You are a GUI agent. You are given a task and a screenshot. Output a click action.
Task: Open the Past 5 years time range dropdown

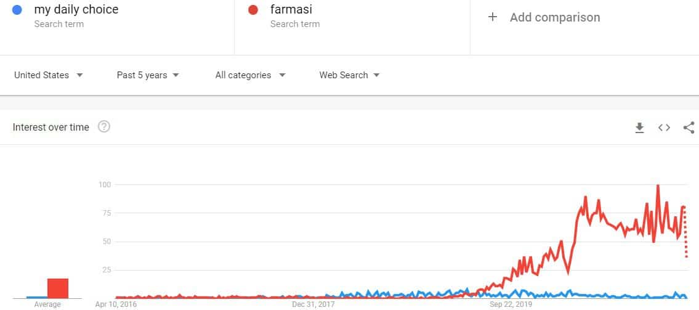(x=148, y=75)
